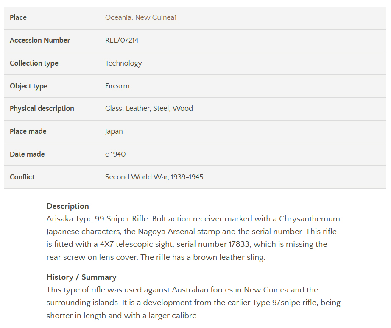Select the REL/07214 accession value
The height and width of the screenshot is (328, 391).
[x=122, y=41]
